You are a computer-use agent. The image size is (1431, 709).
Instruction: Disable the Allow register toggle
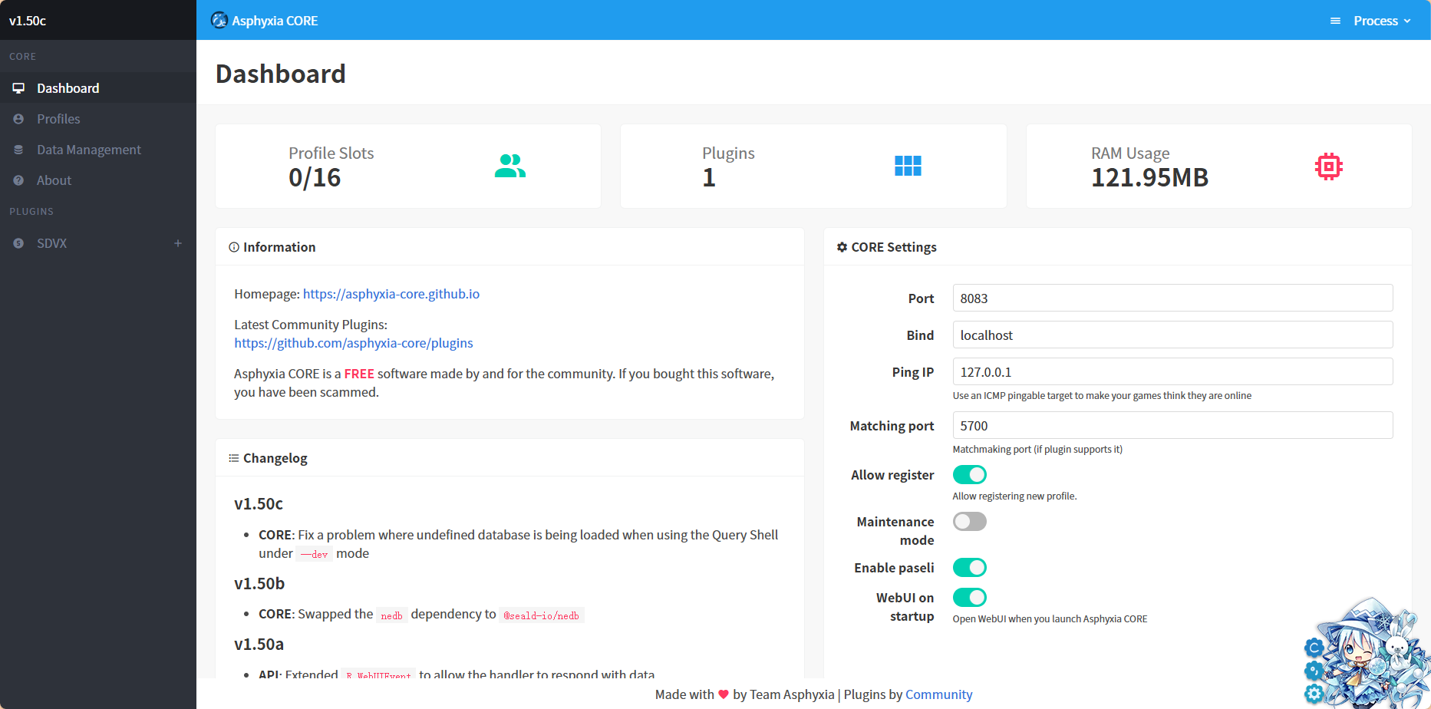969,475
